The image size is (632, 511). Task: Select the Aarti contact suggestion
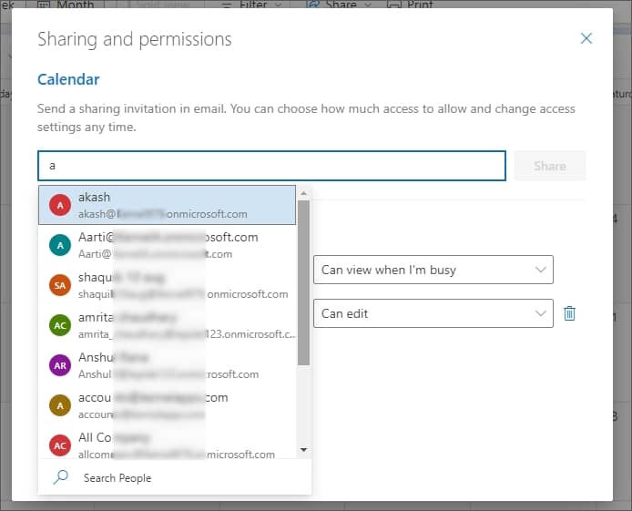point(167,245)
